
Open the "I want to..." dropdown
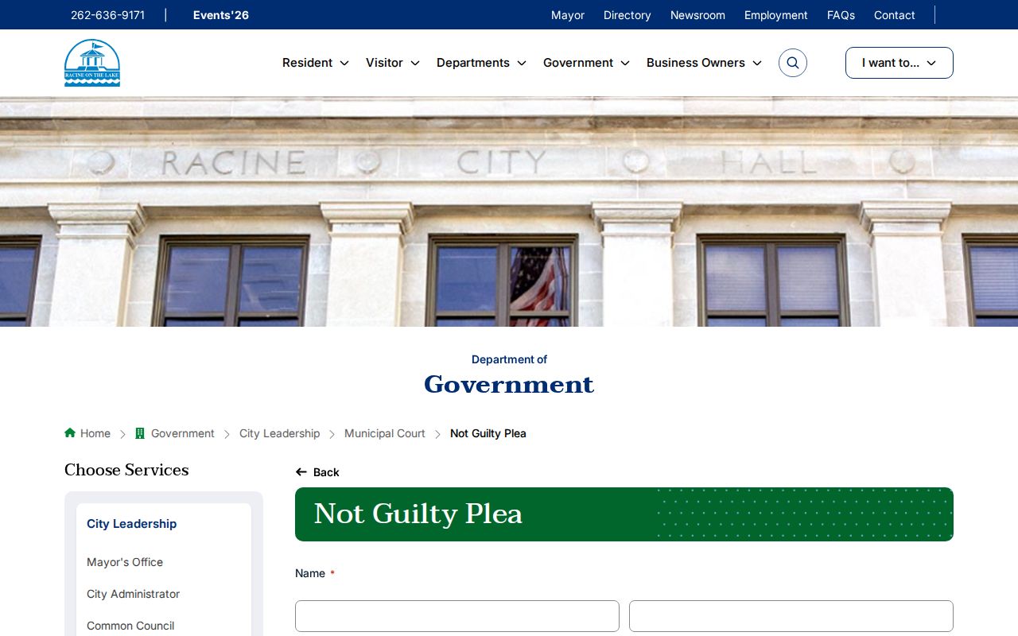899,63
